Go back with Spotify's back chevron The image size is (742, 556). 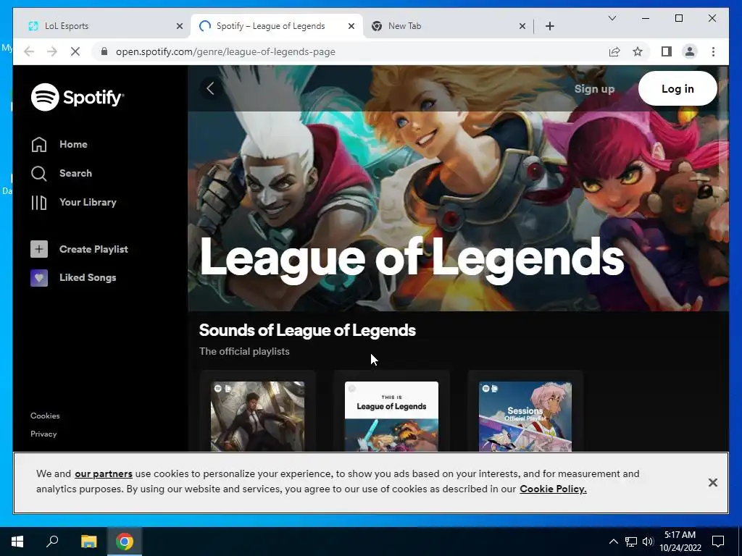tap(211, 88)
